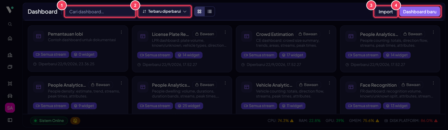Screen dimensions: 448x130
Task: Open the SA user avatar
Action: tap(10, 108)
